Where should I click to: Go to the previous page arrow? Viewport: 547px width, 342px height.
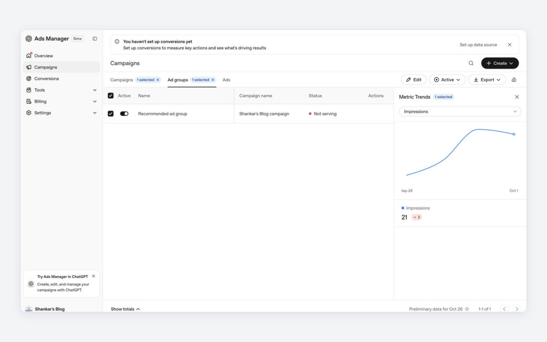tap(504, 309)
